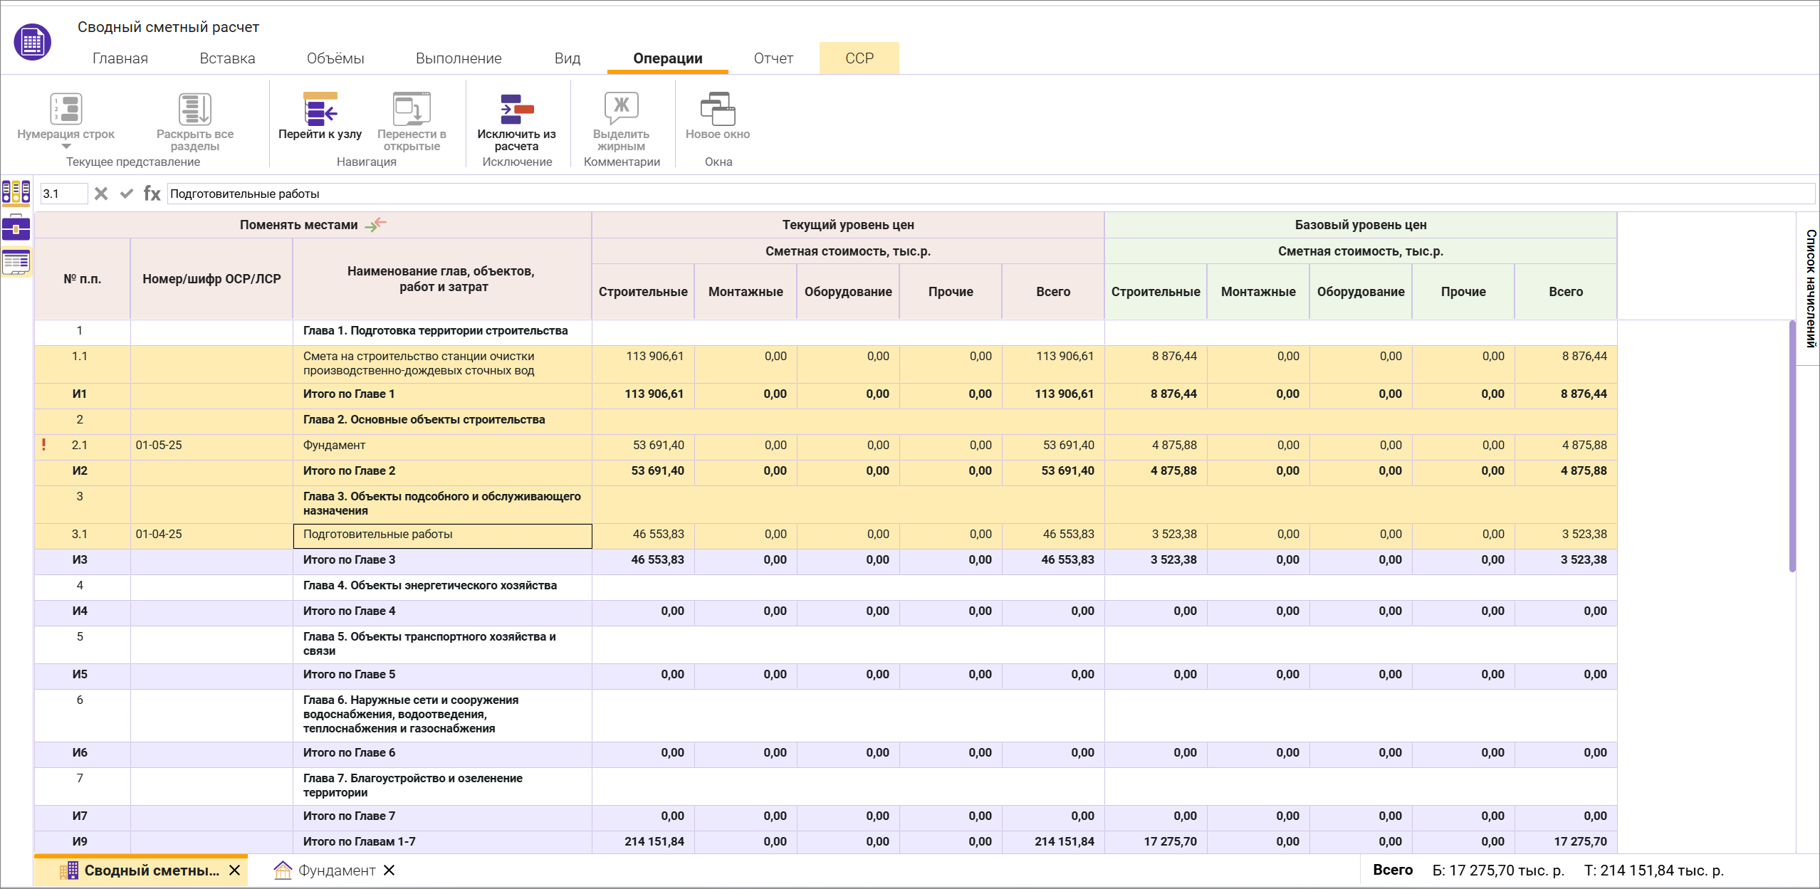
Task: Click the vertical scrollbar thumb
Action: [x=1792, y=445]
